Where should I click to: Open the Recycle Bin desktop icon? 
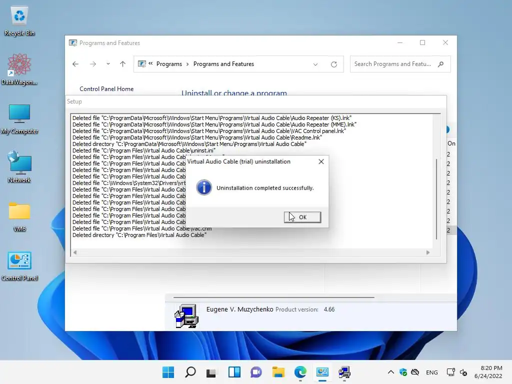click(x=19, y=21)
